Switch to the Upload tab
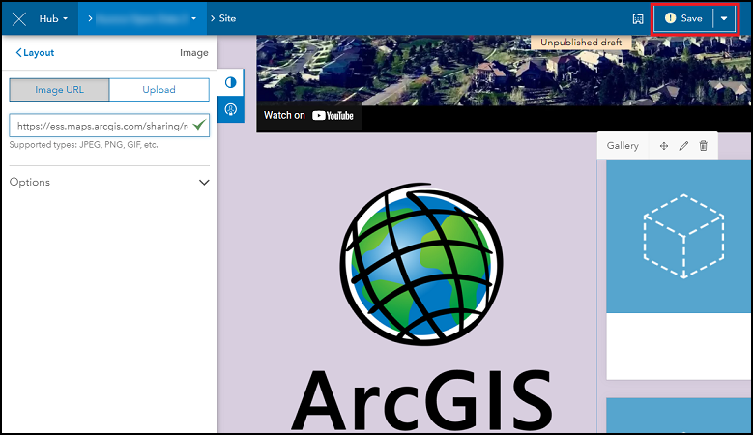 (x=159, y=90)
